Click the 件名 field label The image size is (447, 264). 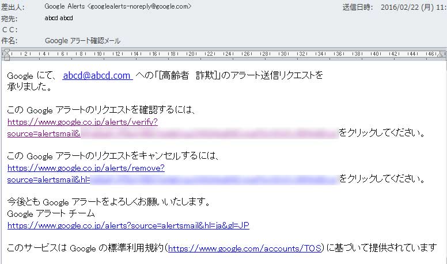[9, 41]
